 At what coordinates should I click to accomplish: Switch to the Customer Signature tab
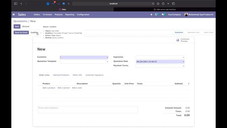94,75
